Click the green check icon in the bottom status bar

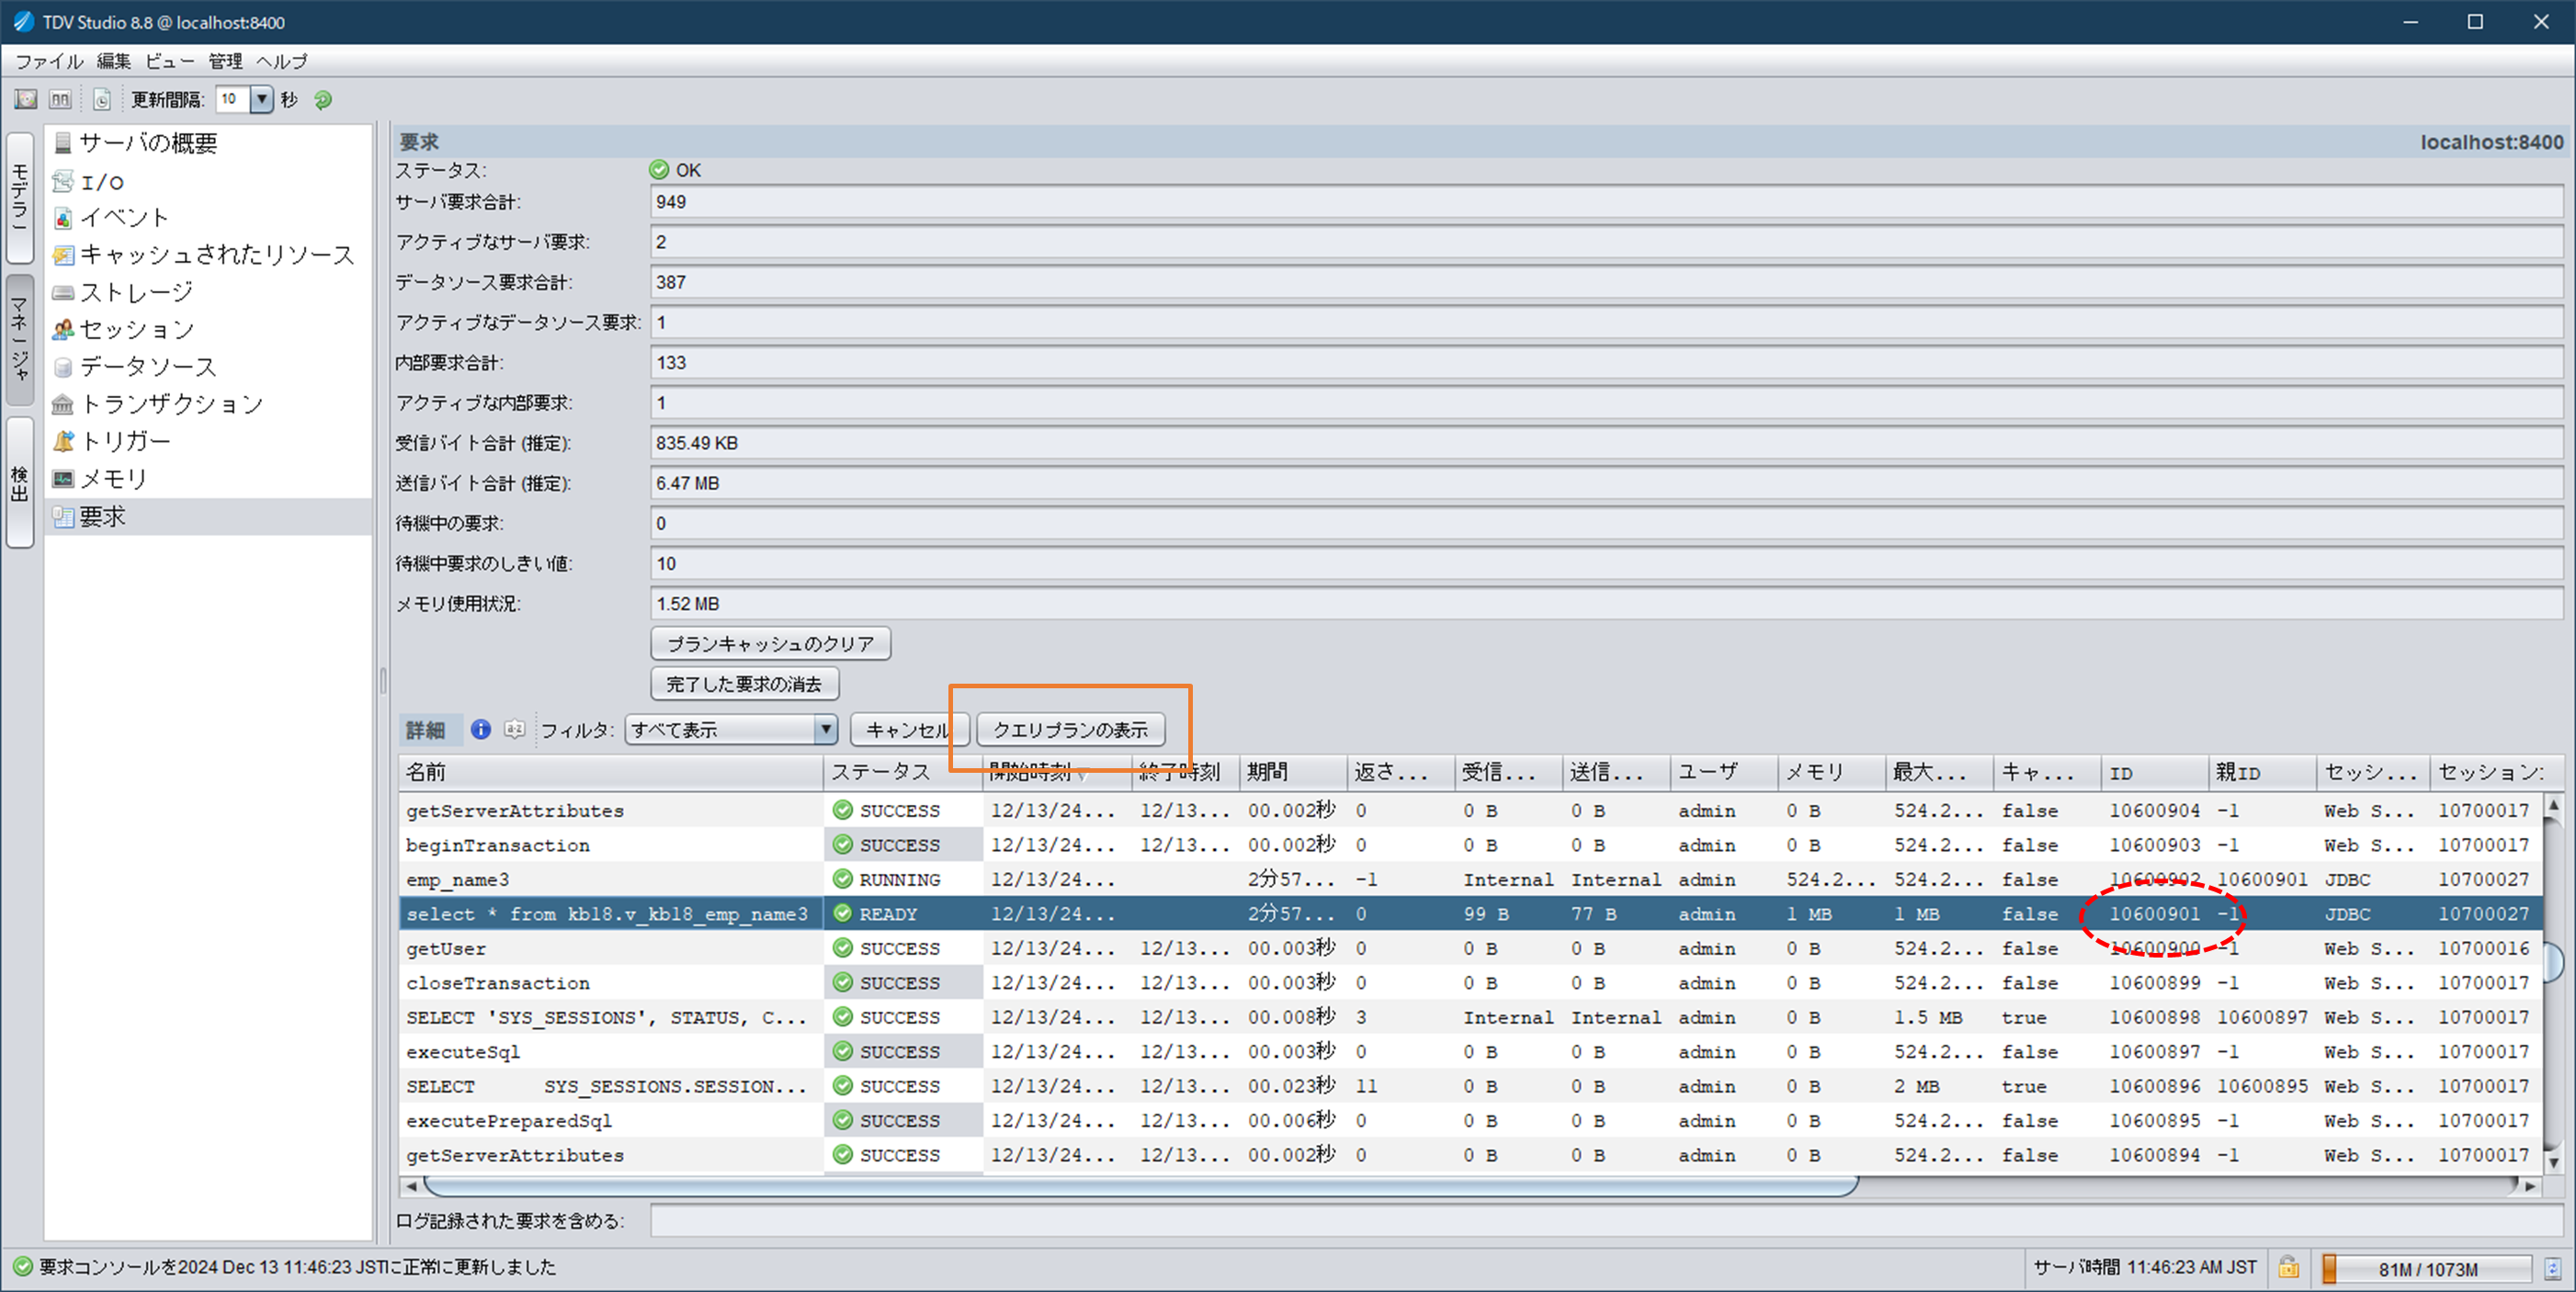click(x=22, y=1267)
